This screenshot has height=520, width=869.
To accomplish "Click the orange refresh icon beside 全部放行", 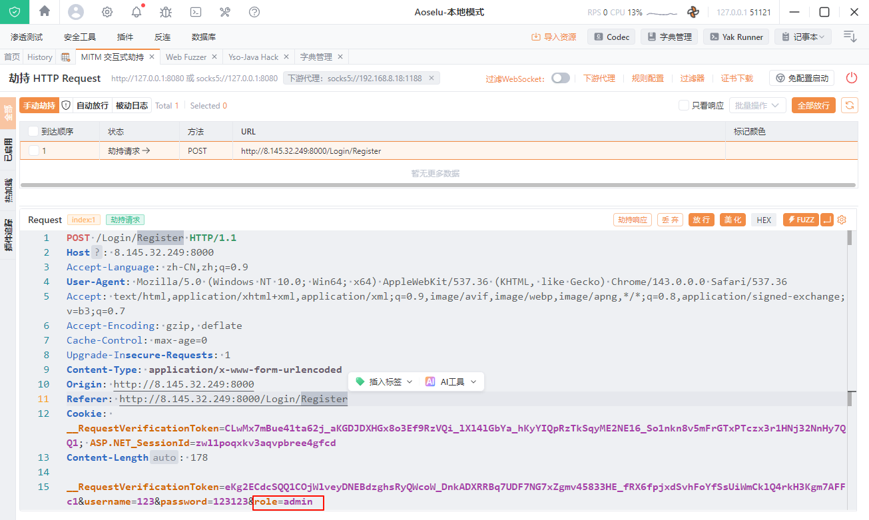I will 849,105.
